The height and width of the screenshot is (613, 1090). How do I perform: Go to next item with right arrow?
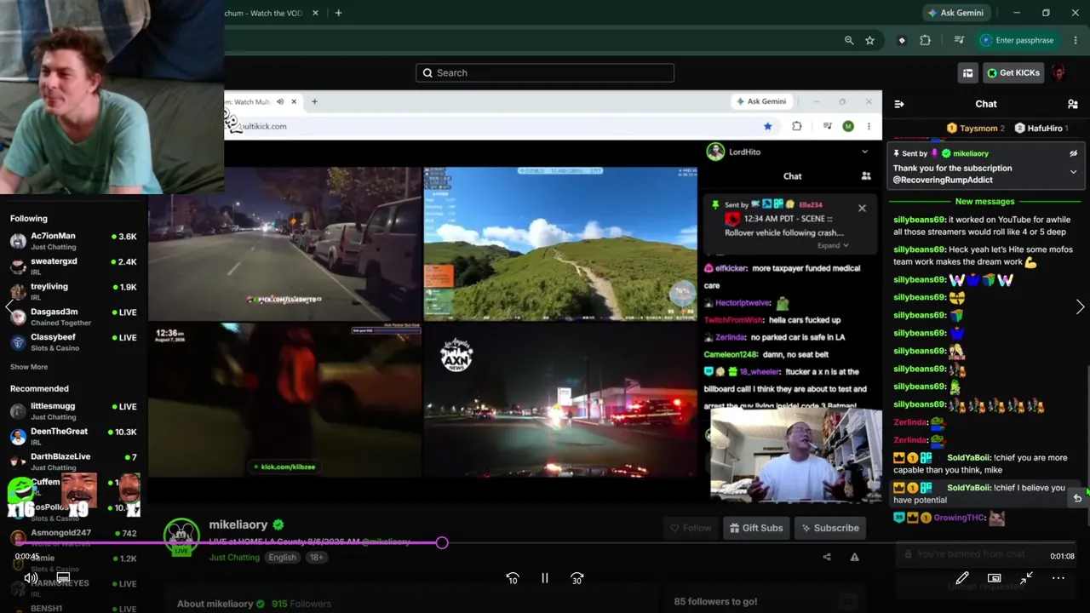click(x=1080, y=307)
